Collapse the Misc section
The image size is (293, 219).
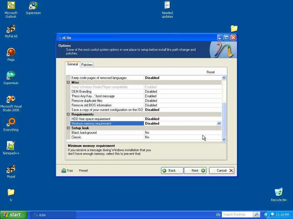tap(68, 82)
